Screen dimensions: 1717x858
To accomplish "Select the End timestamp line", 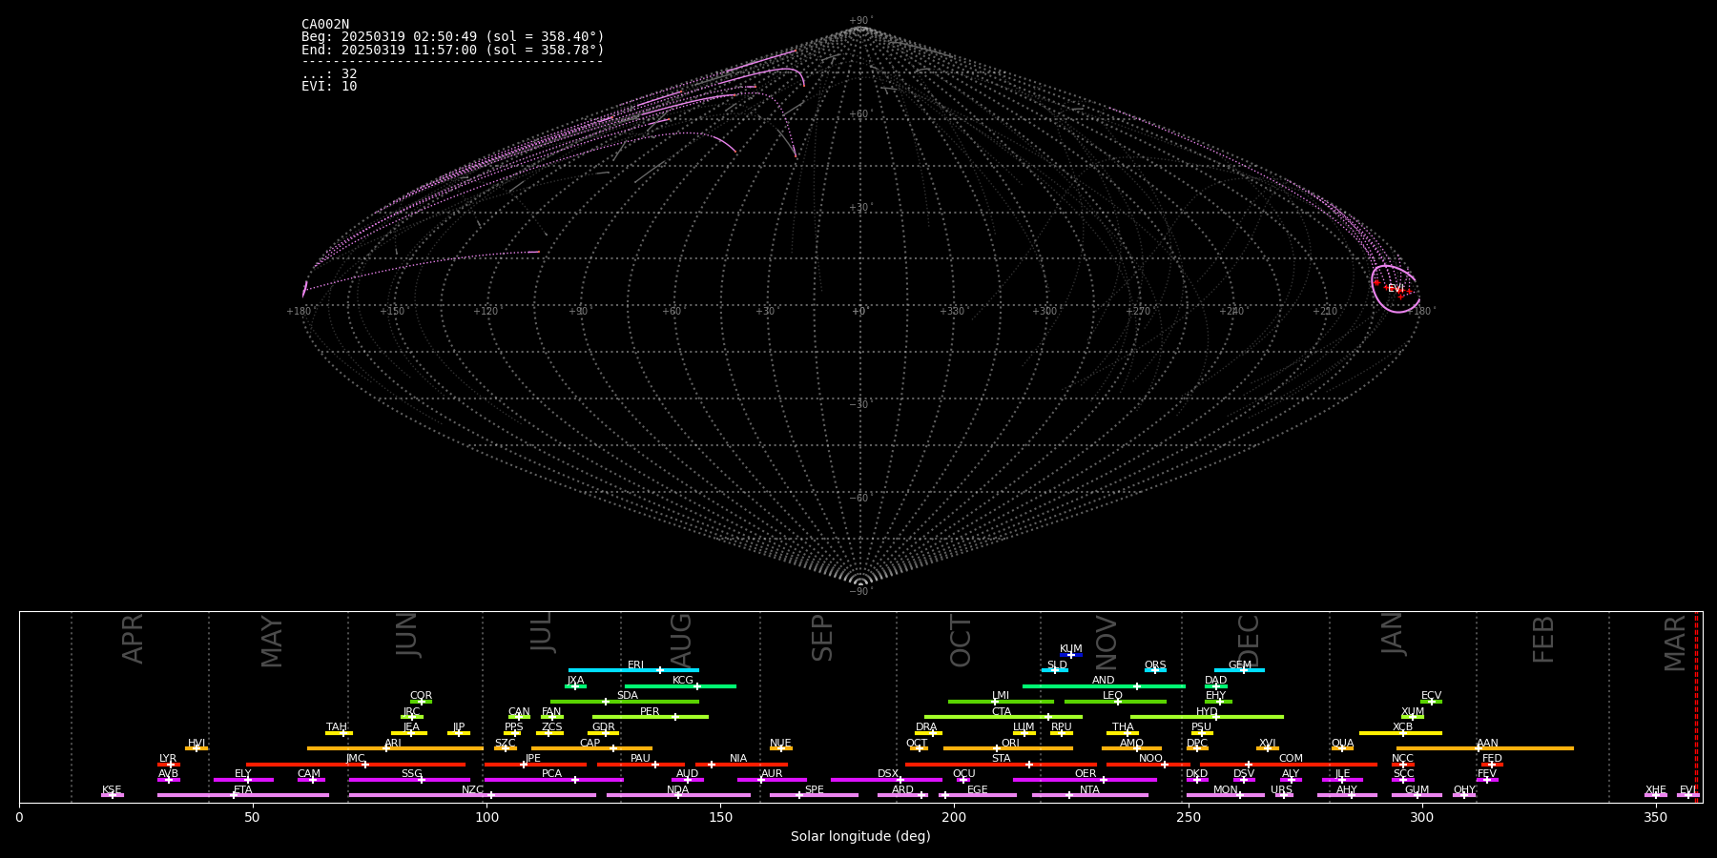I will tap(453, 50).
